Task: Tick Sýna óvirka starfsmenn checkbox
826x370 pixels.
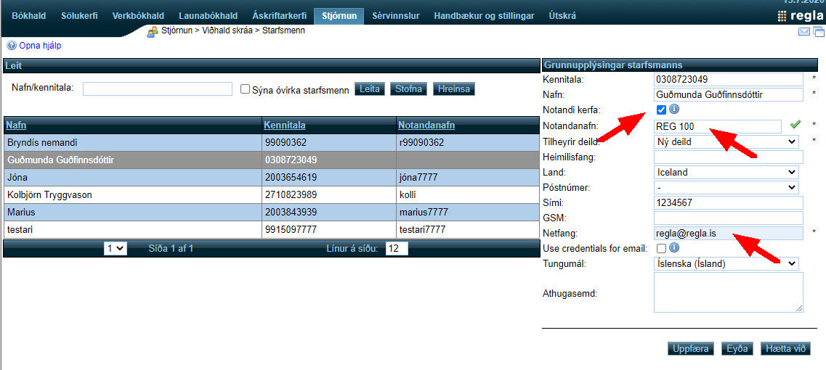Action: pyautogui.click(x=246, y=89)
